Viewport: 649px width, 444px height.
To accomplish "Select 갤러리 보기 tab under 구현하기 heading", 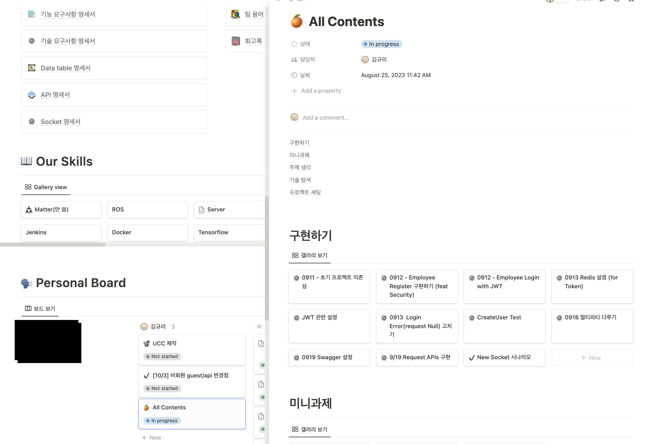I will (310, 255).
